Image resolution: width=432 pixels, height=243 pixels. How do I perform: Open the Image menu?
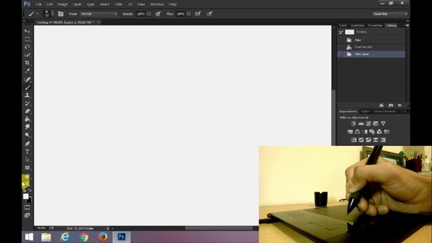click(63, 4)
